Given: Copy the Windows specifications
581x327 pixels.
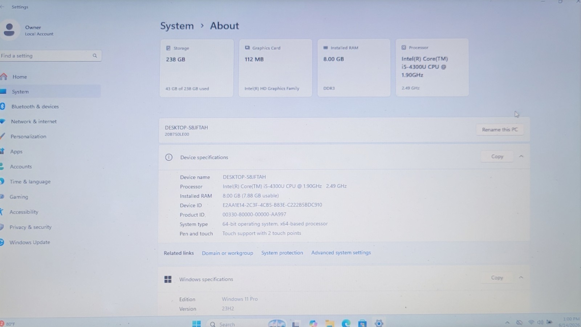Looking at the screenshot, I should pos(497,278).
